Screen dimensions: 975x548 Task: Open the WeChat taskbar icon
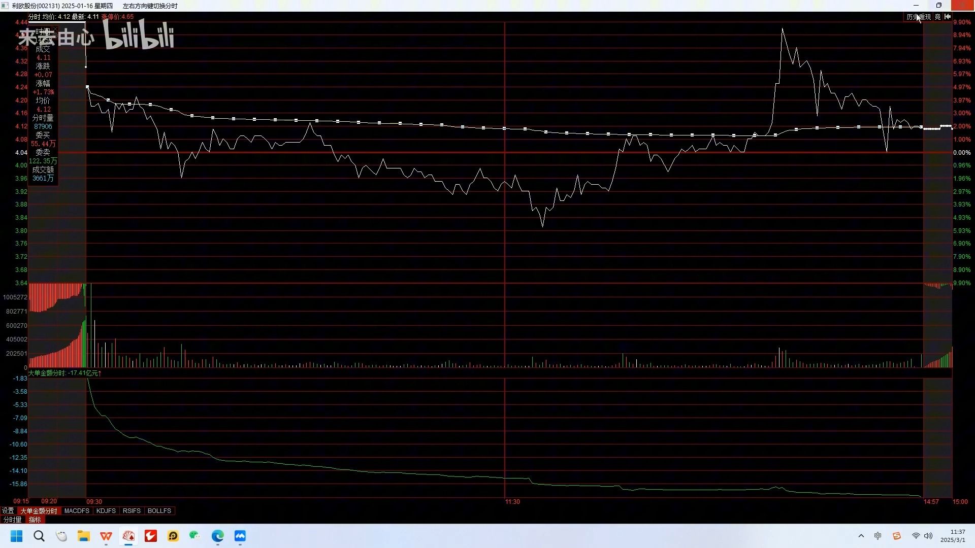[x=195, y=536]
